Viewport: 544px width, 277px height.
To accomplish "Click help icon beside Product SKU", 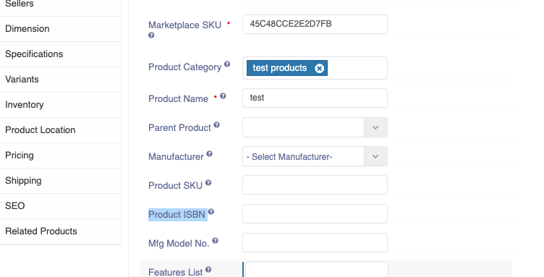I will click(208, 183).
